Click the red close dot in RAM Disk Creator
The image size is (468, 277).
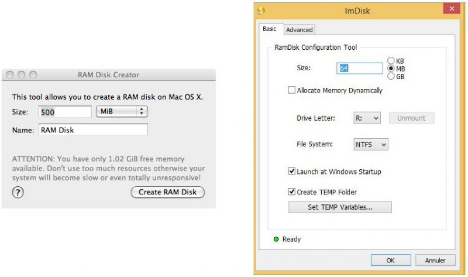(x=10, y=74)
